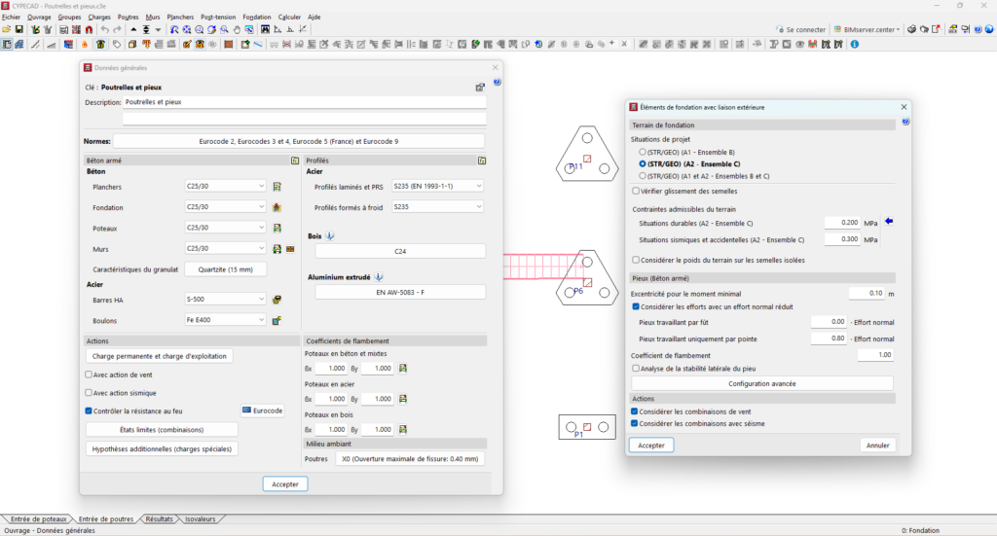Switch to Résultats tab
This screenshot has height=536, width=997.
[x=159, y=518]
